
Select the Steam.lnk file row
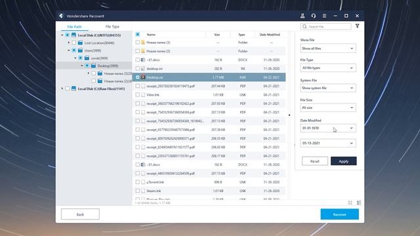209,191
